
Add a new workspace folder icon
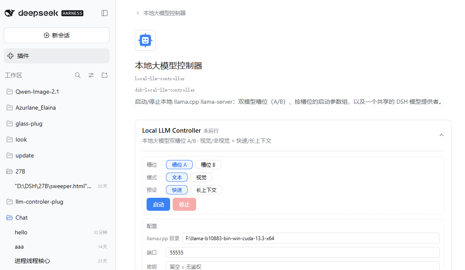coord(105,75)
